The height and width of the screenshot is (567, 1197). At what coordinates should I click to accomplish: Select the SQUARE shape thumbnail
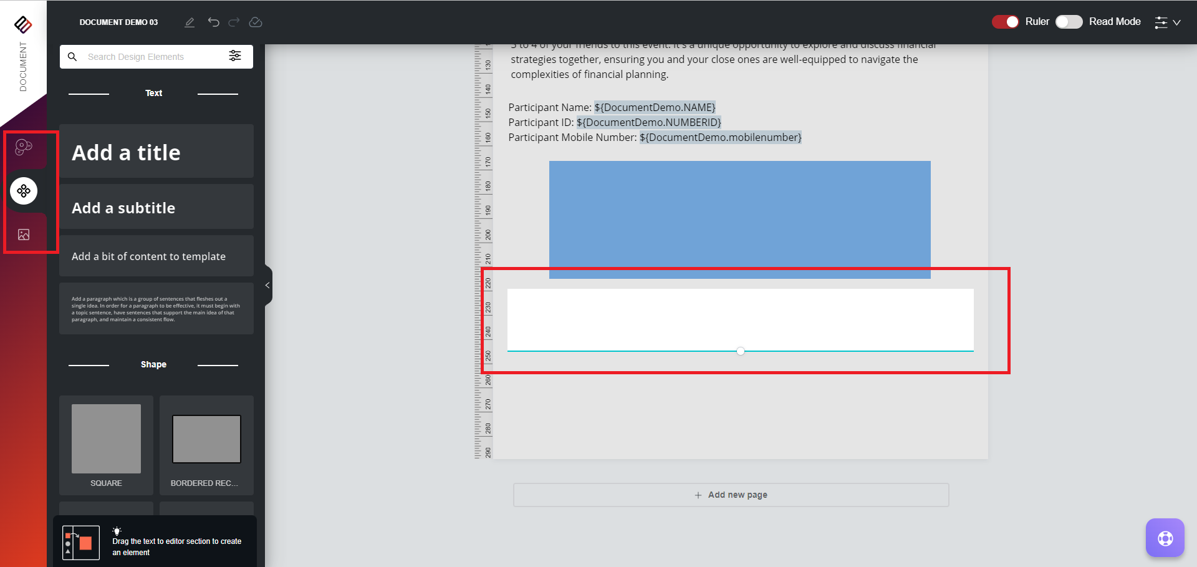(106, 439)
